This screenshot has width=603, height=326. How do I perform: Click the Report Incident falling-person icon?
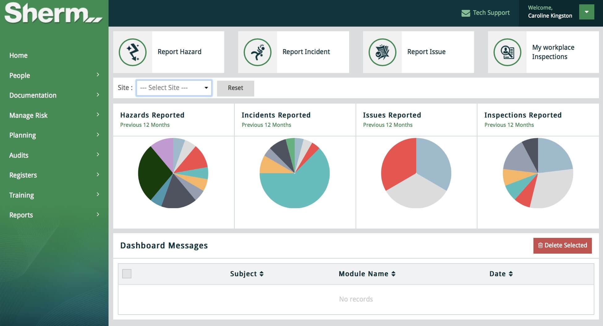pos(258,52)
